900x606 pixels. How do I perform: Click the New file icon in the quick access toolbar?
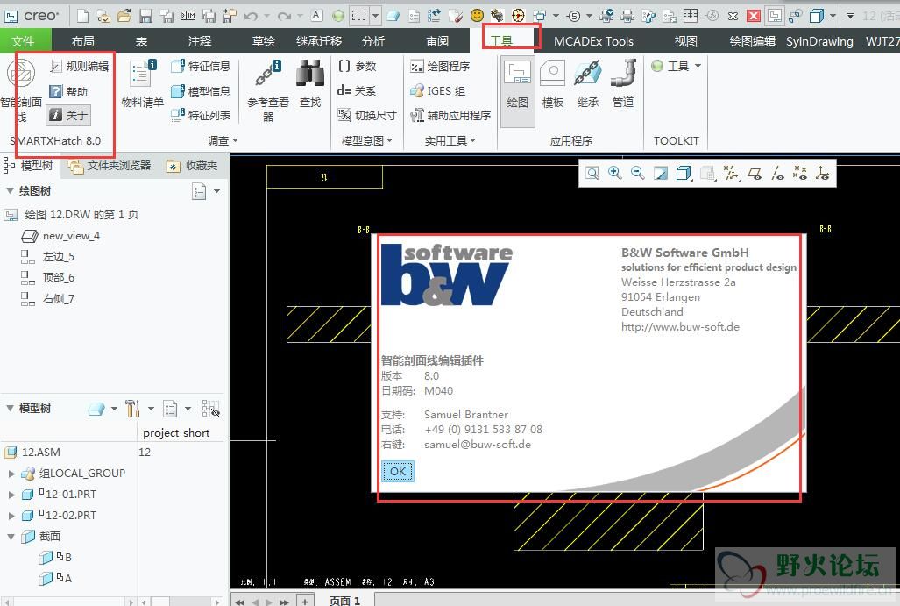(82, 16)
